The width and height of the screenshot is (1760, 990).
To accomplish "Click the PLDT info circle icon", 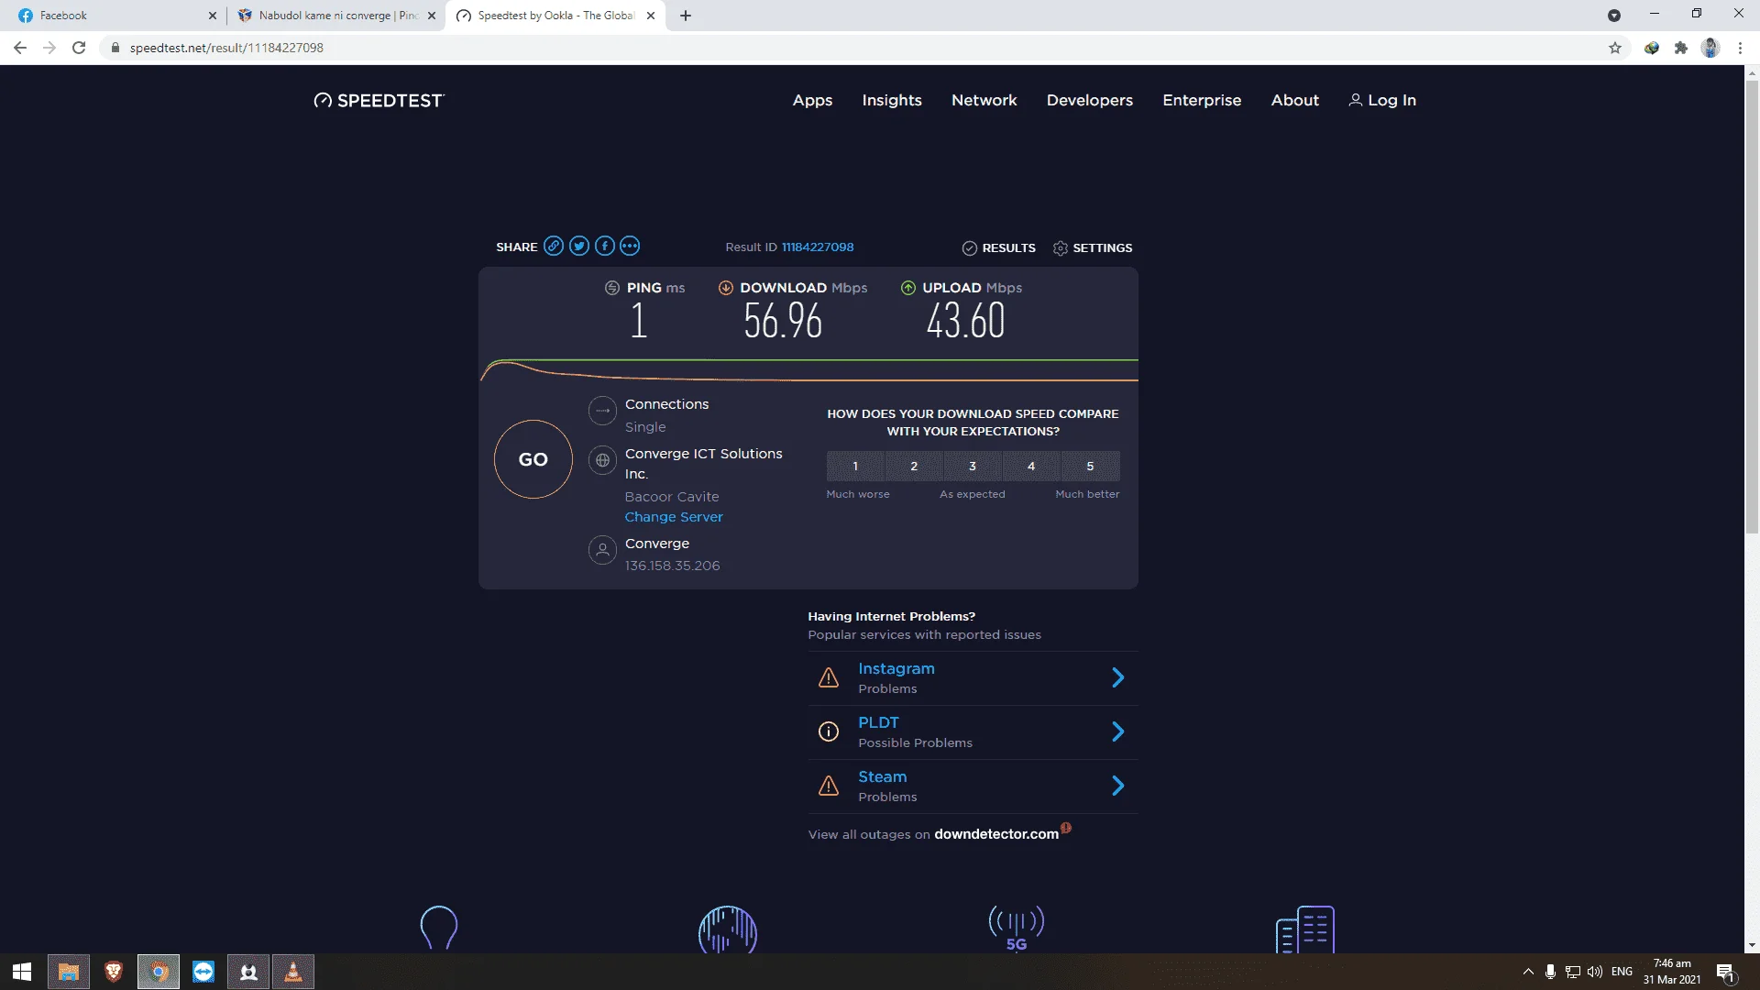I will click(829, 731).
